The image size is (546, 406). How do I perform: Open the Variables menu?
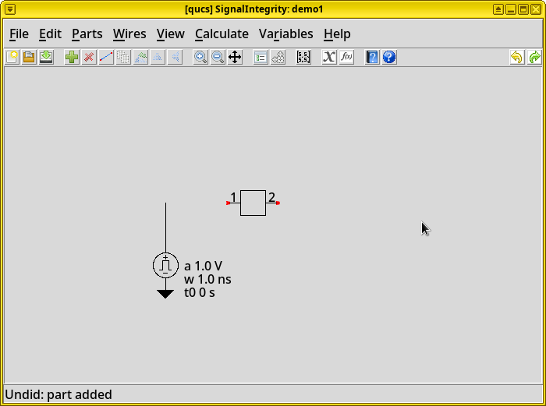pos(285,34)
